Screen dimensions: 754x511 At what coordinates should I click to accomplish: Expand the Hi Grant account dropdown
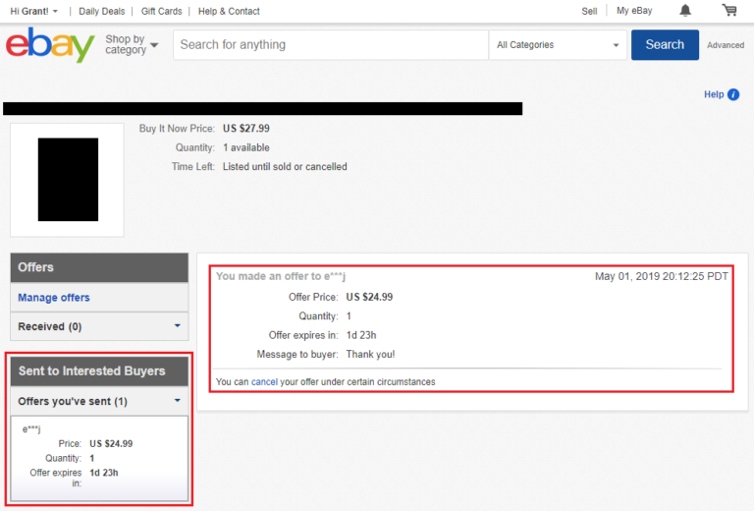(33, 11)
